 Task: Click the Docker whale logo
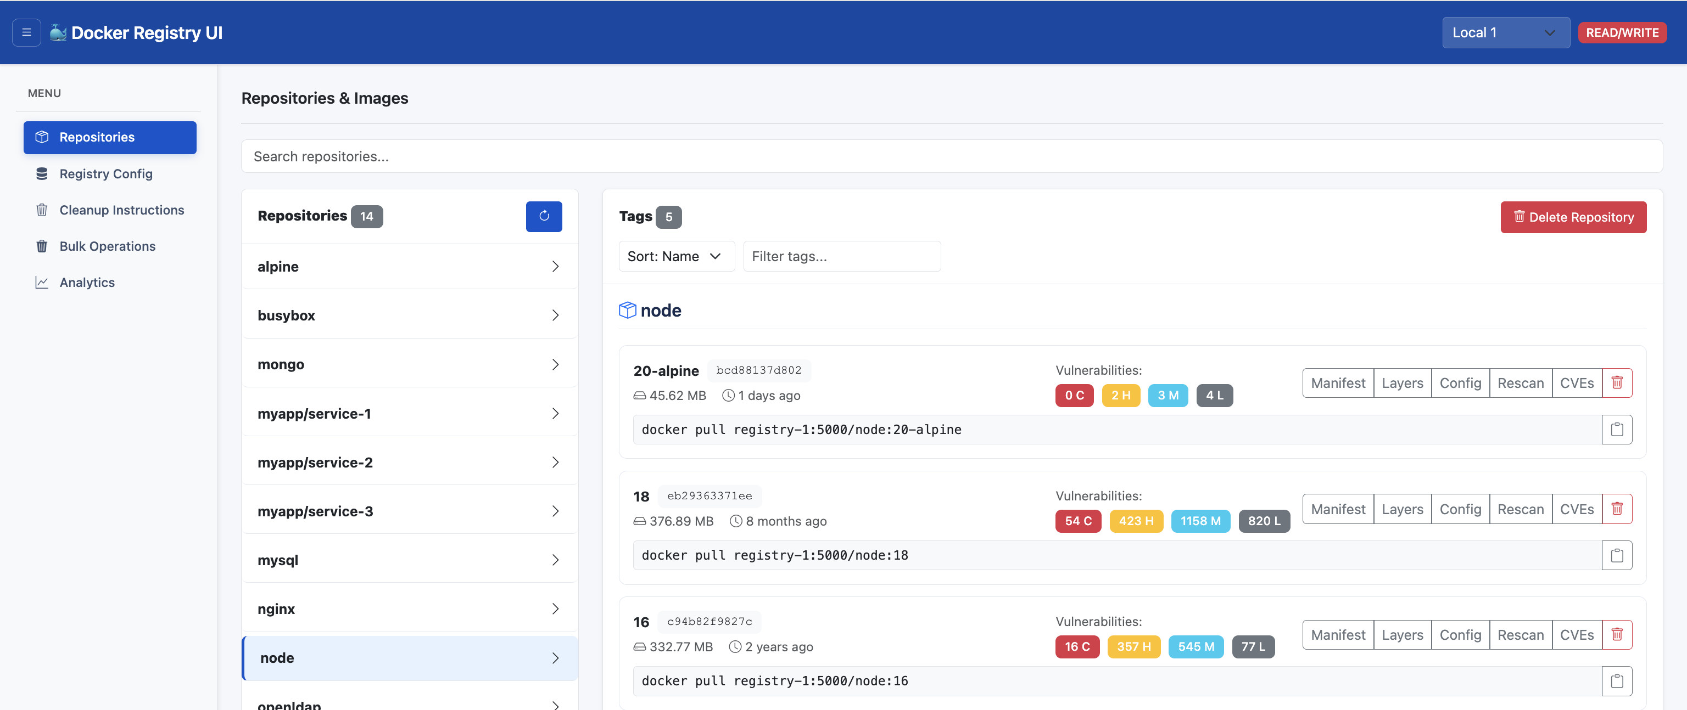click(58, 32)
